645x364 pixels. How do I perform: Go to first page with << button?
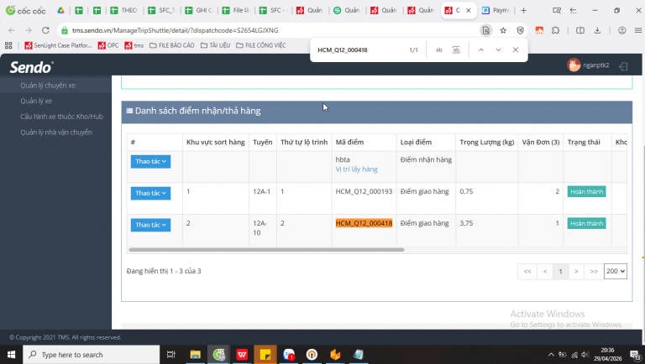pyautogui.click(x=527, y=271)
